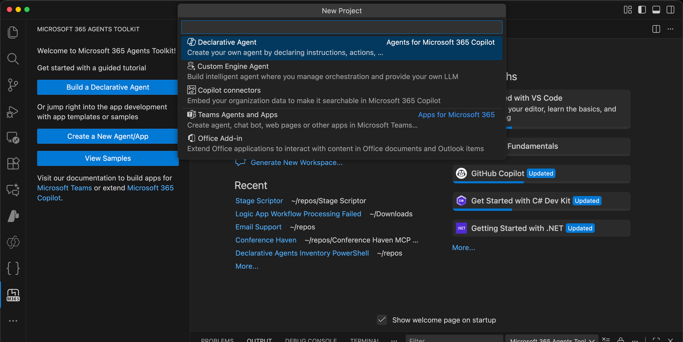
Task: Click the View Samples button
Action: 108,158
